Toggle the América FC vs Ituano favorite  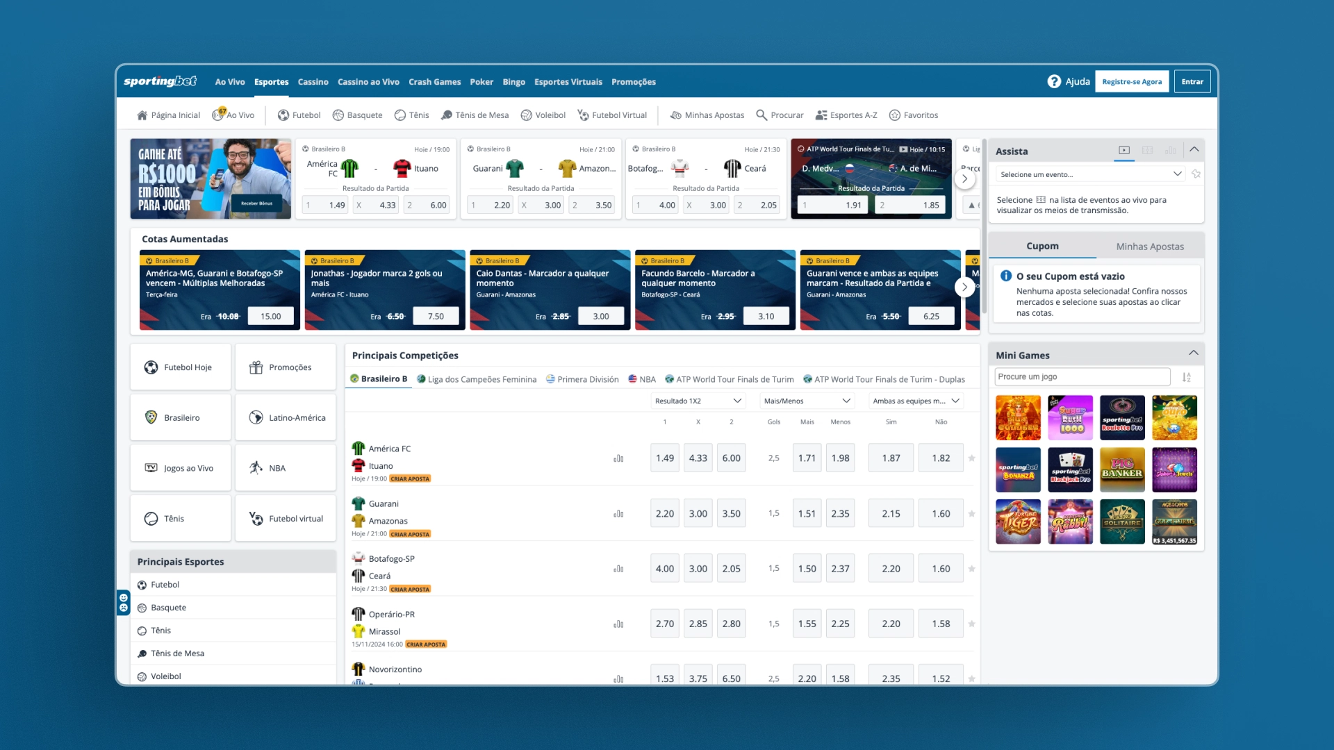point(969,458)
